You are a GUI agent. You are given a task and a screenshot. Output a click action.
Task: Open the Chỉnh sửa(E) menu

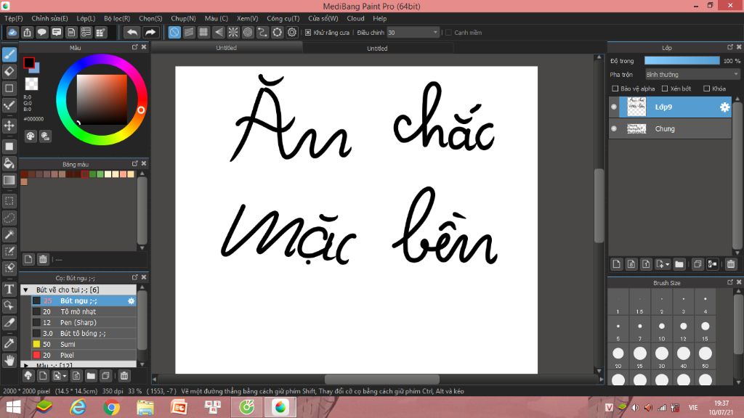[50, 18]
